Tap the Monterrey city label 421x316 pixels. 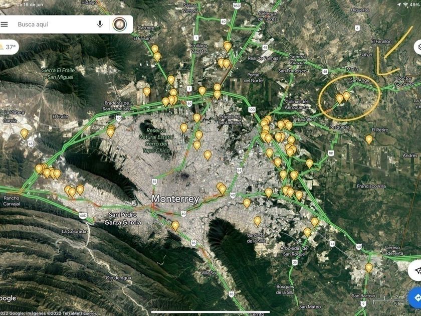click(175, 199)
